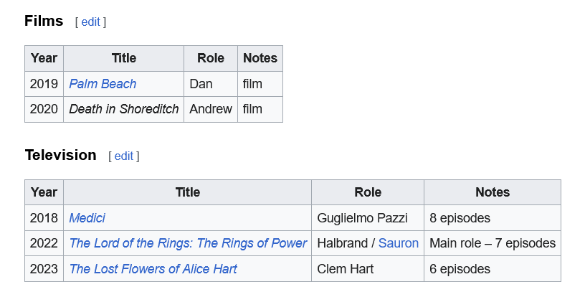Screen dimensions: 585x292
Task: Click the Notes header in Television table
Action: (493, 192)
